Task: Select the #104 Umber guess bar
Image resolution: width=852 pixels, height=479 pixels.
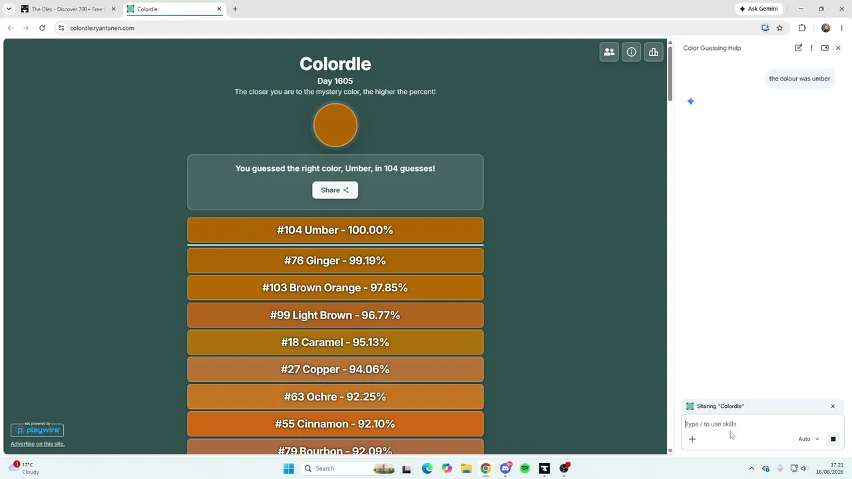Action: pos(335,230)
